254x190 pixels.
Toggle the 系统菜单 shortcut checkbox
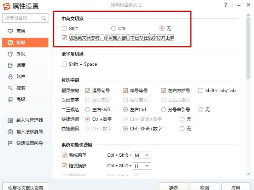64,155
